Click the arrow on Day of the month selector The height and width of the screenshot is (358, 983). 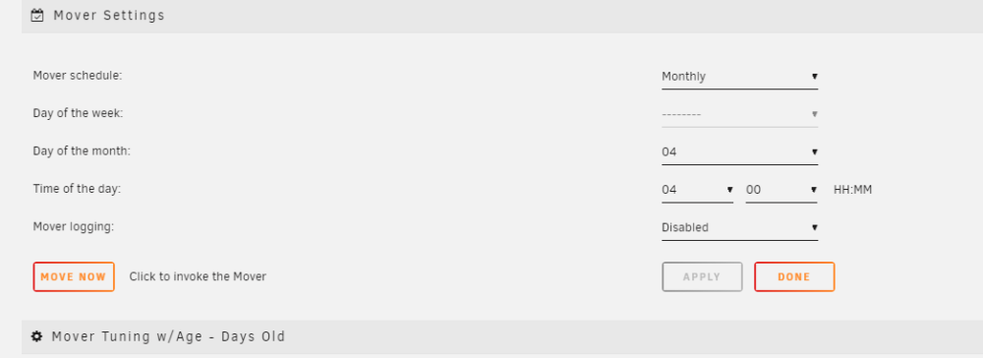[x=814, y=151]
